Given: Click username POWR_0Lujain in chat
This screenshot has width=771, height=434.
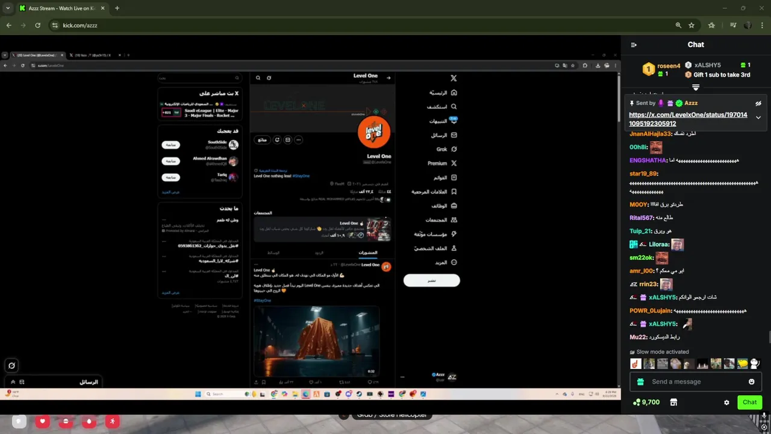Looking at the screenshot, I should (651, 310).
